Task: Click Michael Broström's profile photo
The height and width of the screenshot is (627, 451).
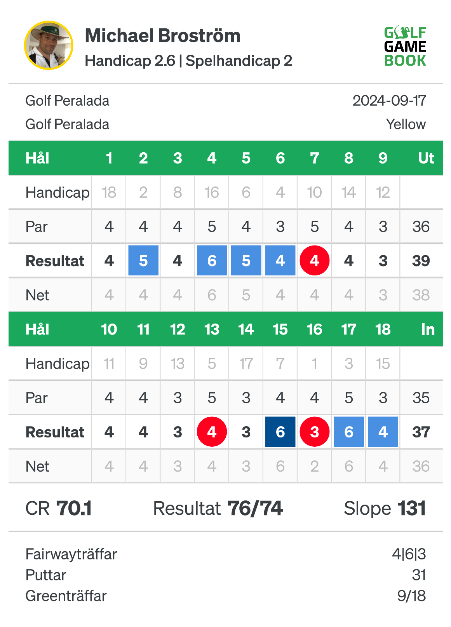Action: click(x=49, y=45)
